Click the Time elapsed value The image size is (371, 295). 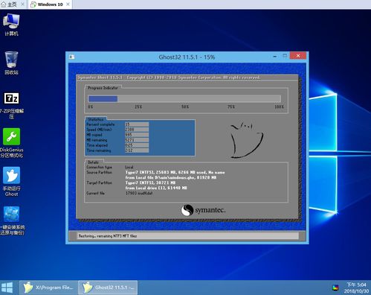pyautogui.click(x=137, y=145)
